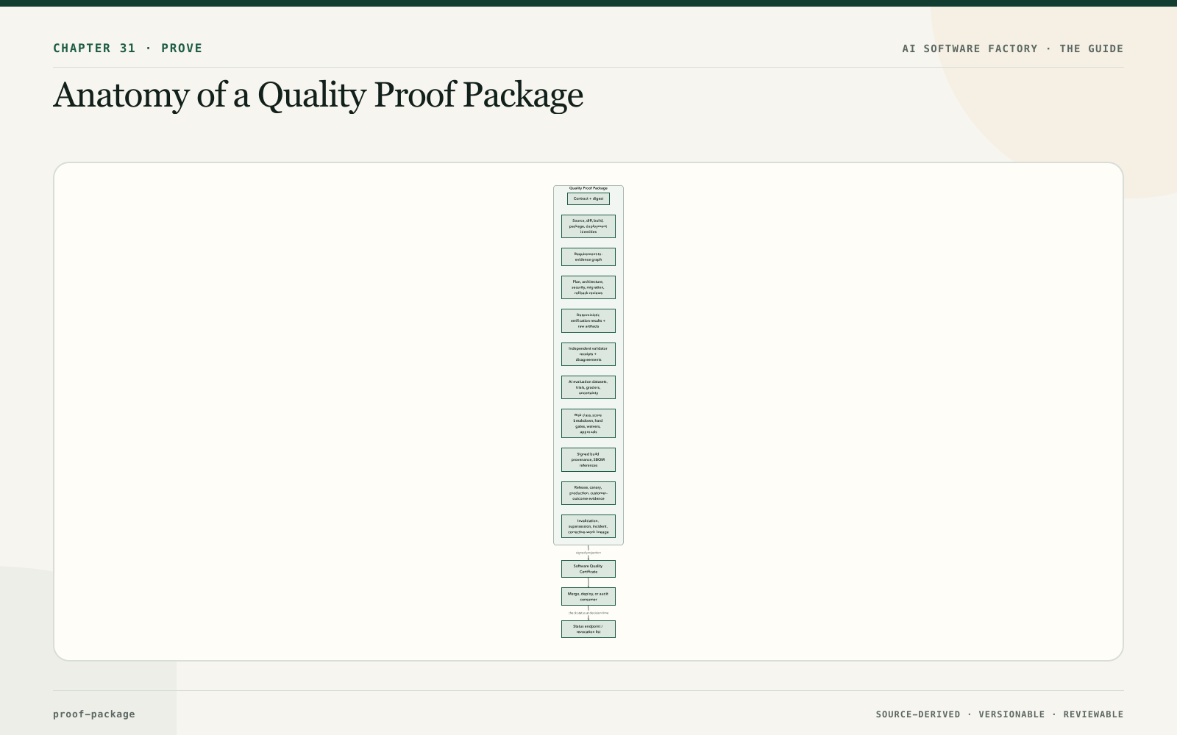
Task: Click the 'Quality Proof Package' group label
Action: (x=588, y=188)
